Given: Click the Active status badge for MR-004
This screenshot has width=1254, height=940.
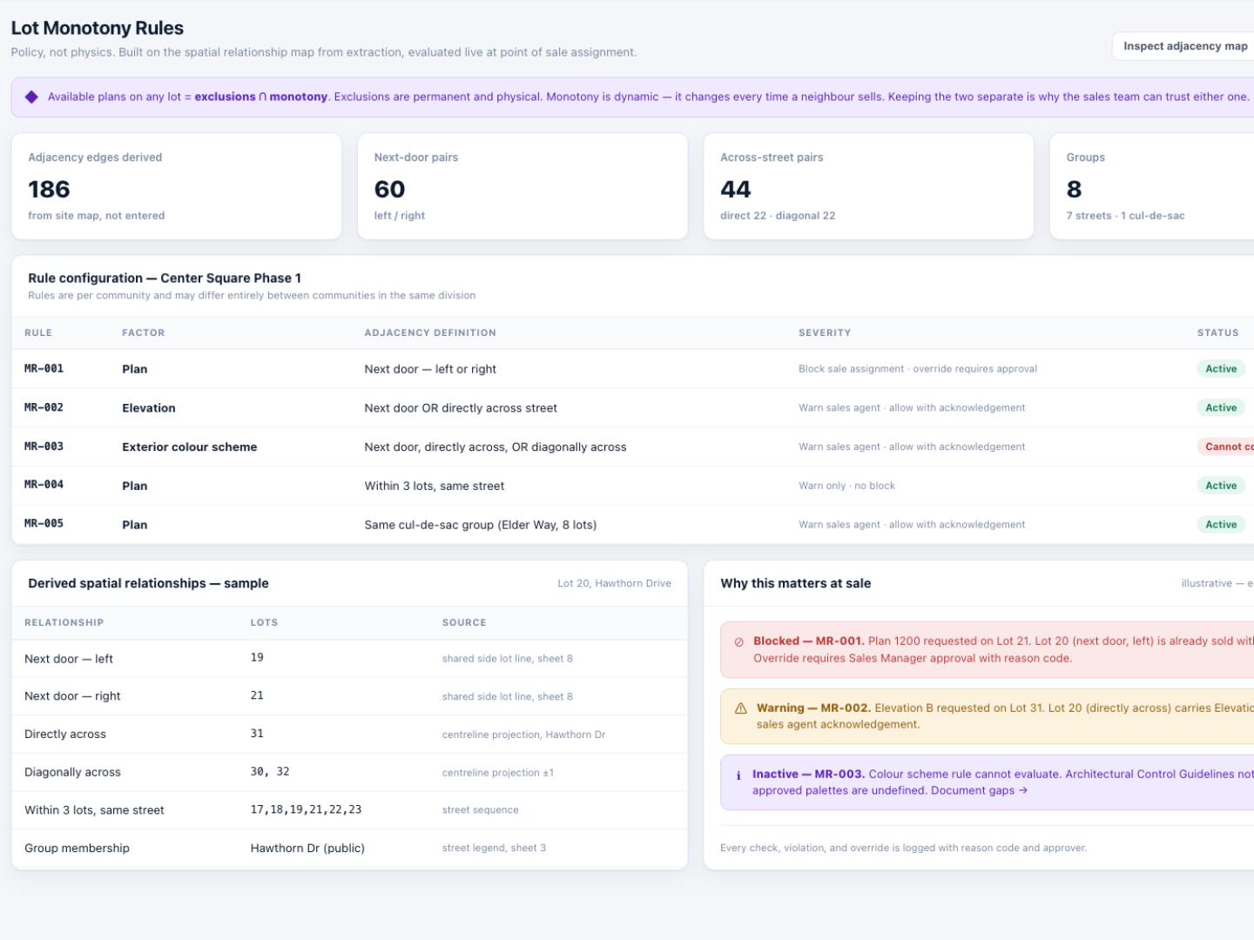Looking at the screenshot, I should [x=1221, y=486].
